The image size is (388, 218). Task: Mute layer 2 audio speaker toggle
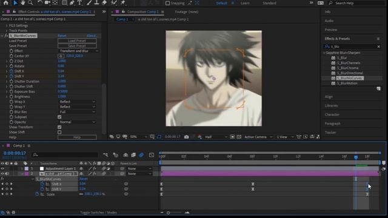7,174
